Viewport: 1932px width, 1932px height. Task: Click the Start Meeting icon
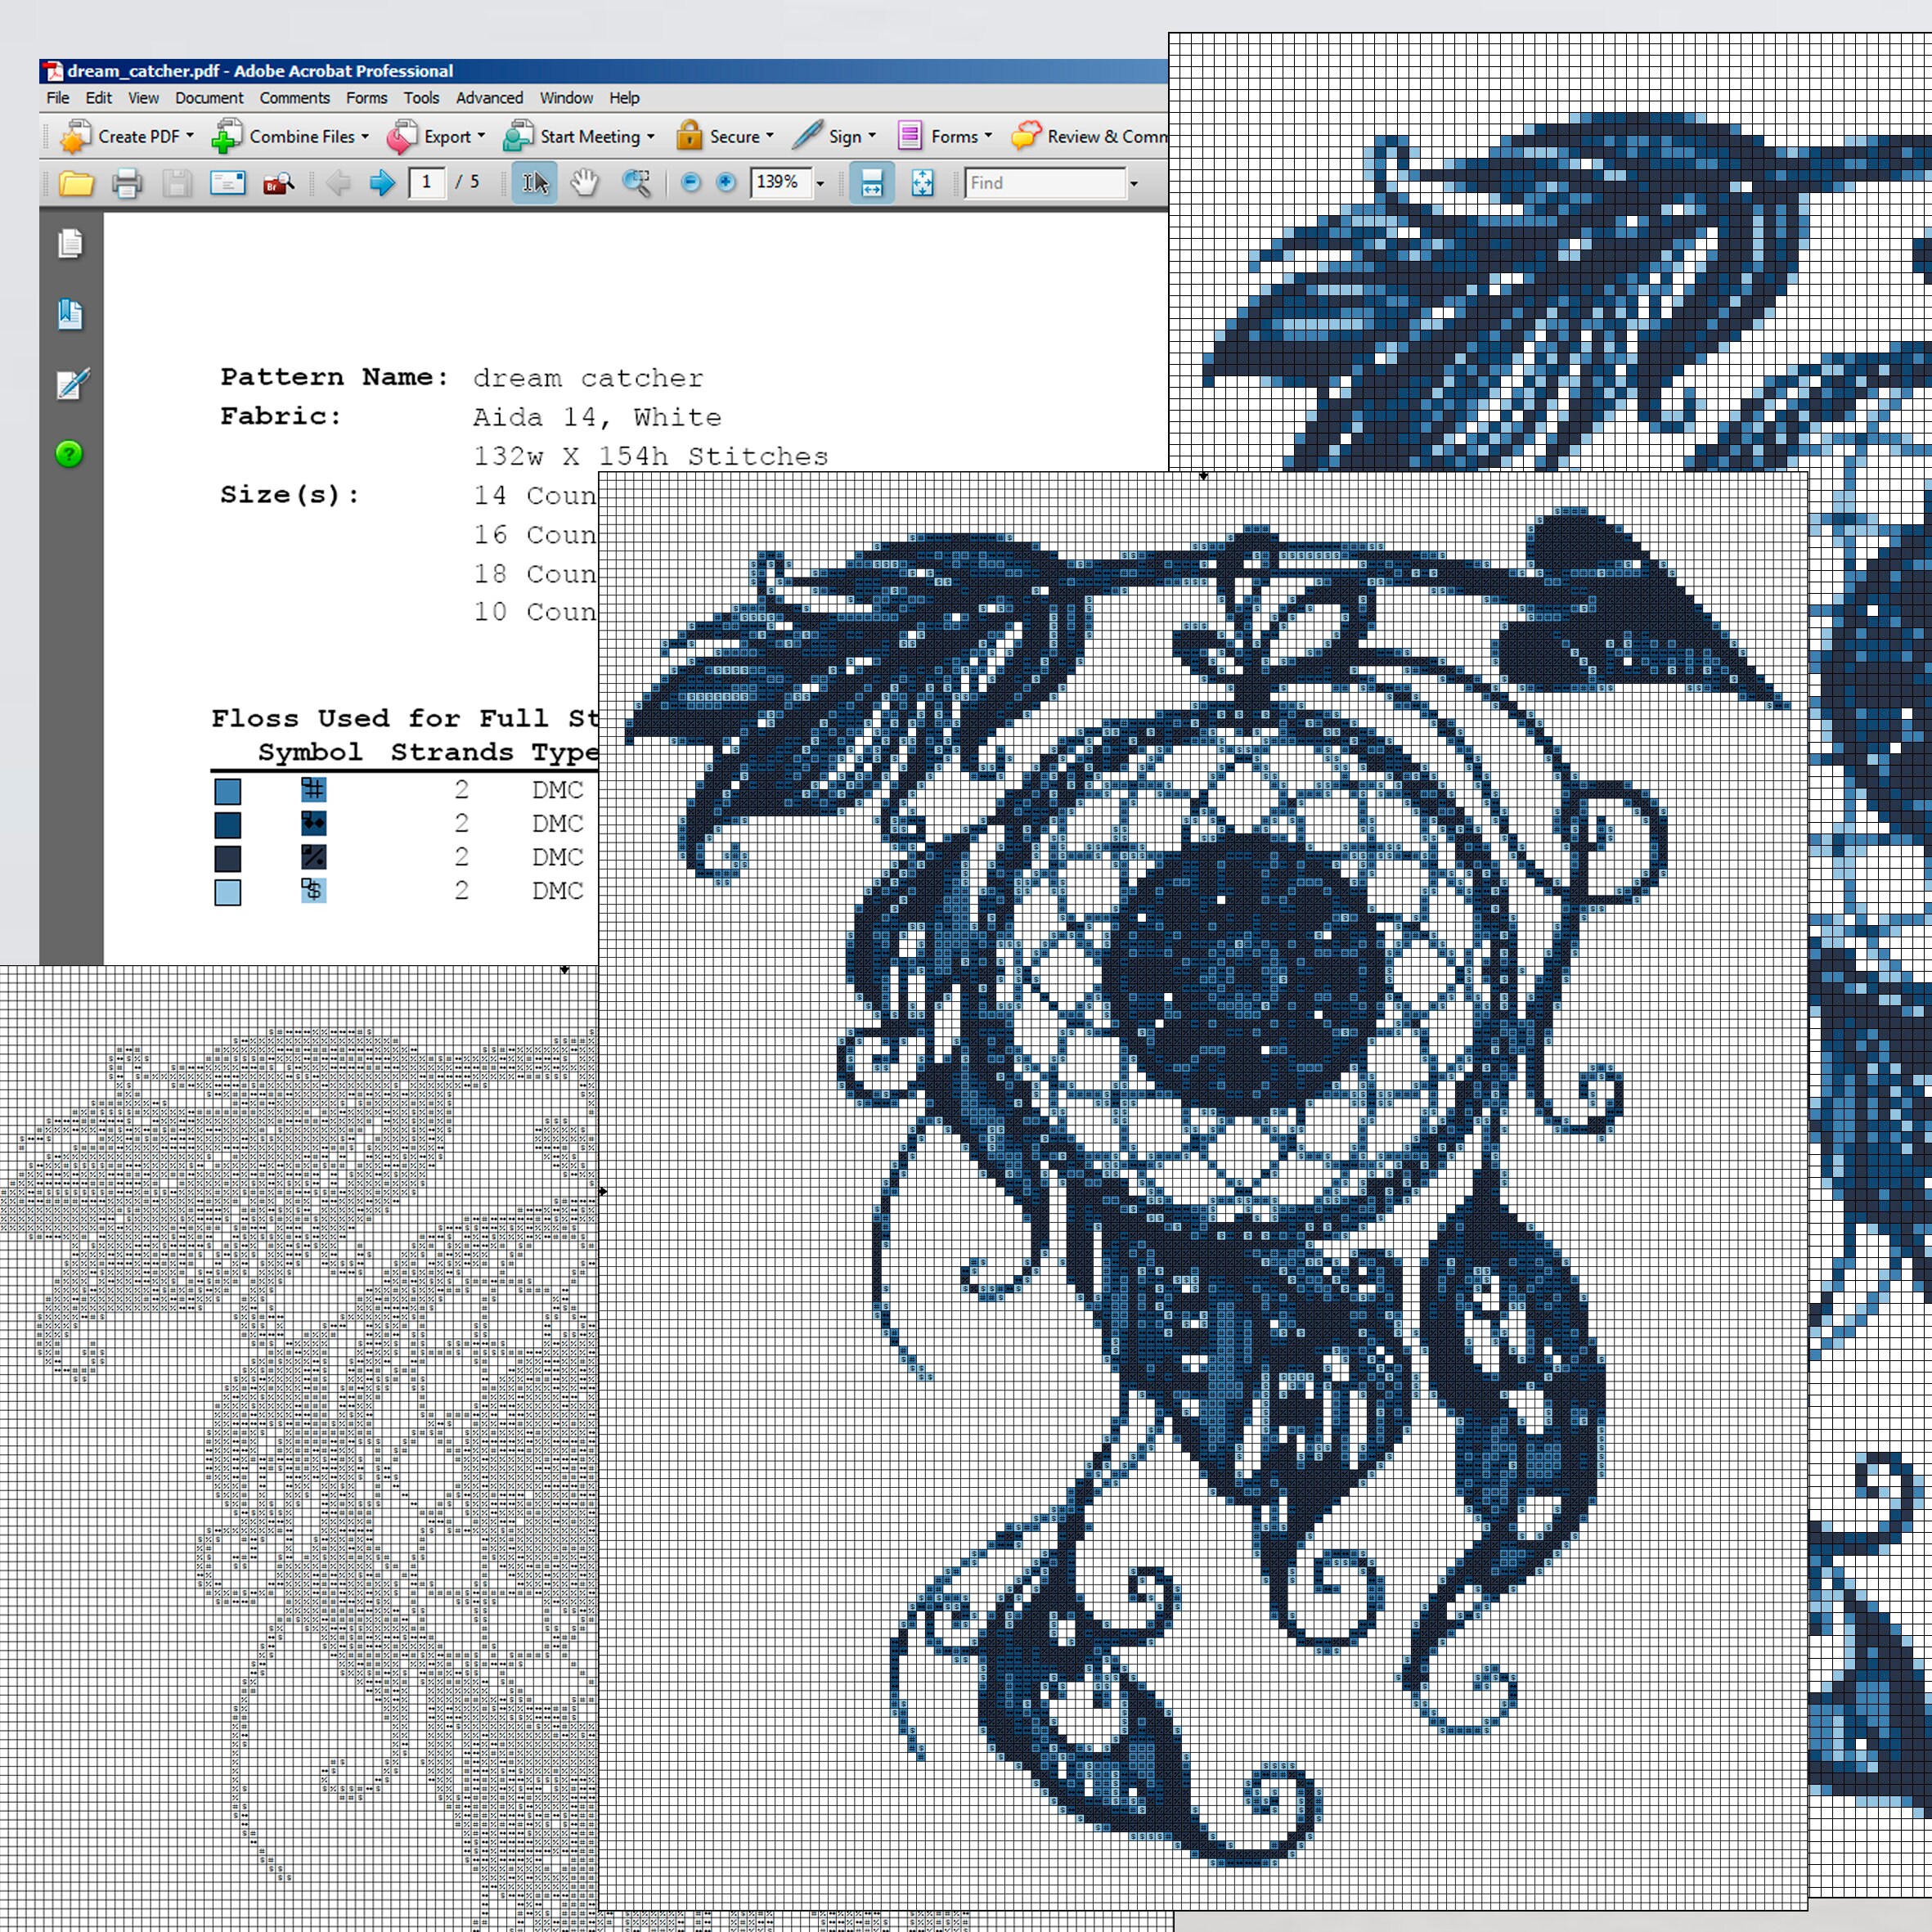coord(518,136)
